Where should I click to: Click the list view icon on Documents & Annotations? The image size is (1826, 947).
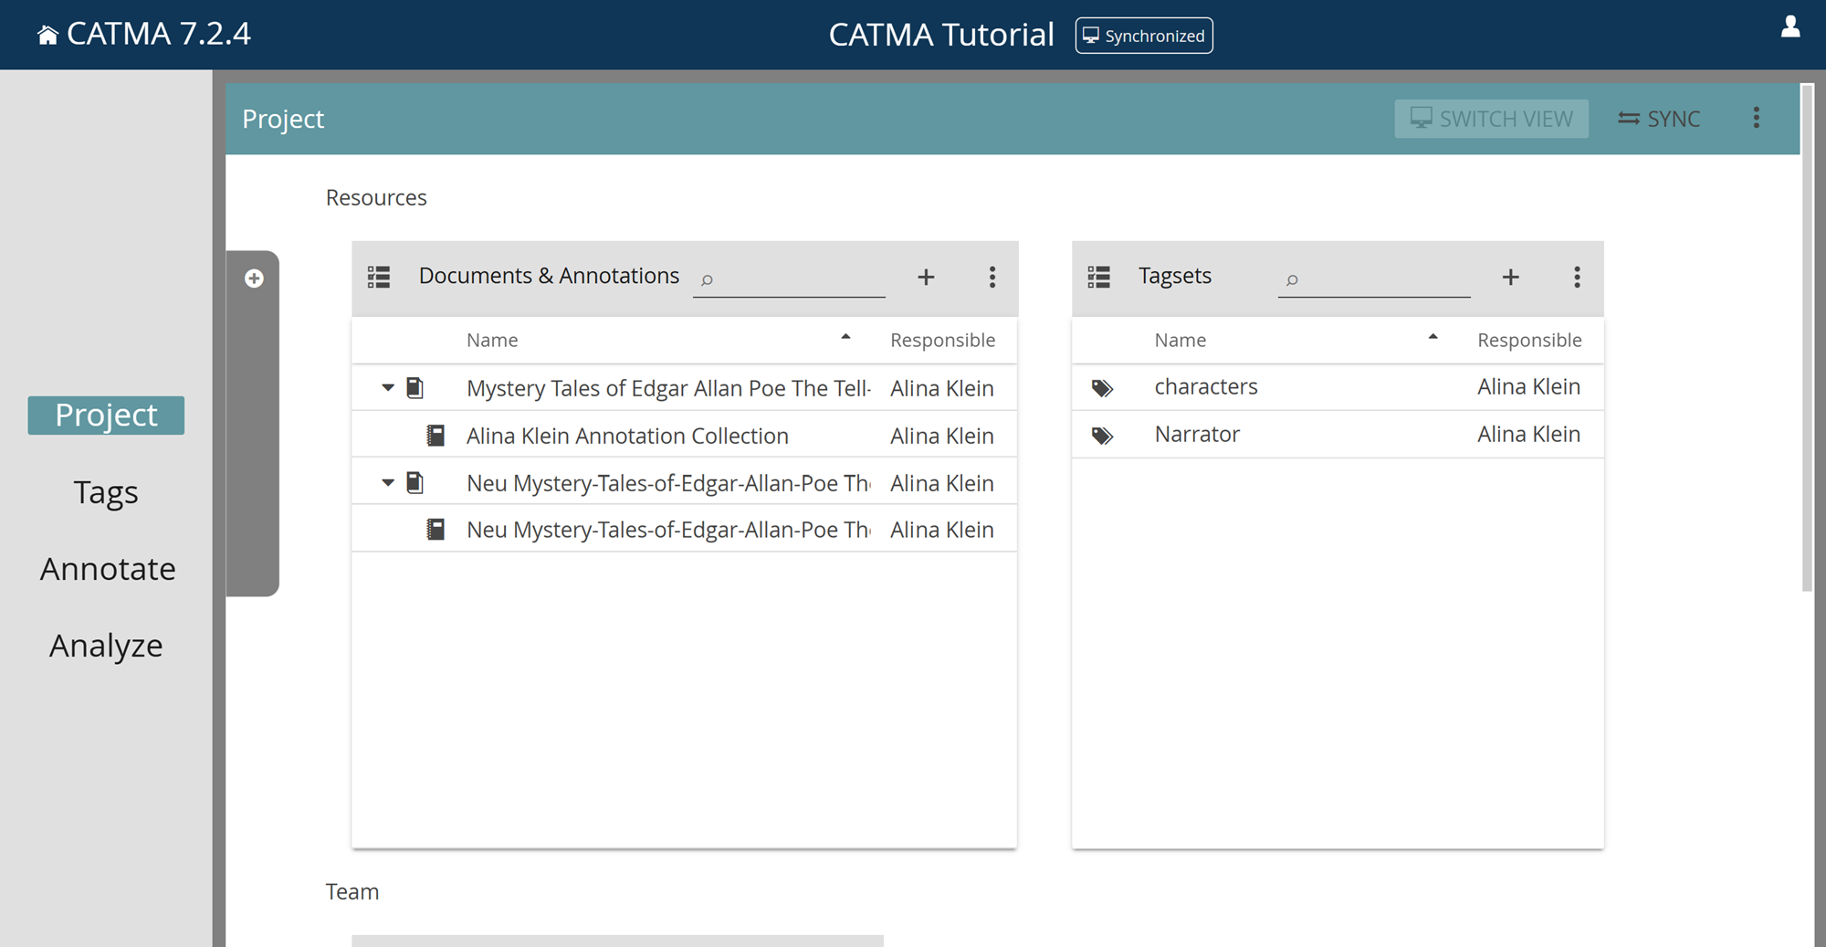(378, 277)
